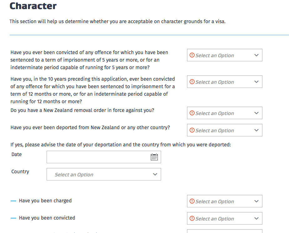Select option for New Zealand removal order question
289x233 pixels.
(225, 113)
